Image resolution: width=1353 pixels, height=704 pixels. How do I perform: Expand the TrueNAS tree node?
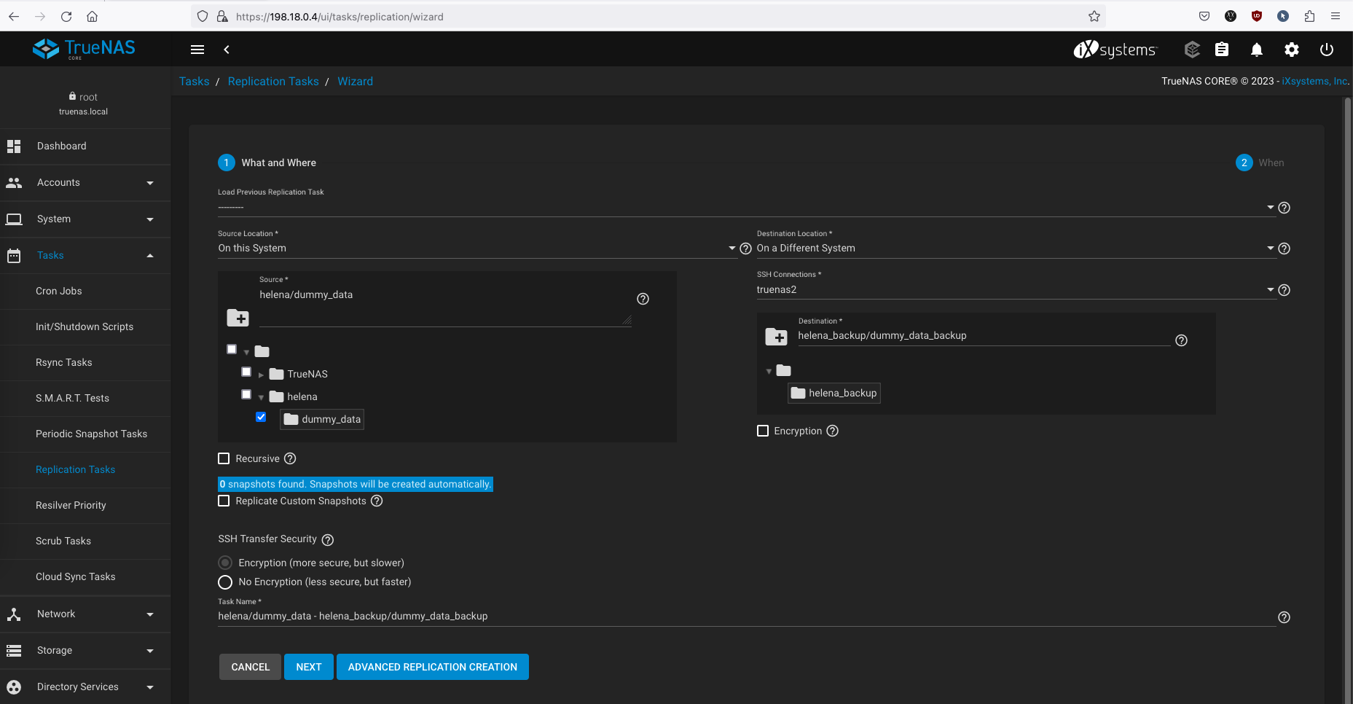[261, 375]
